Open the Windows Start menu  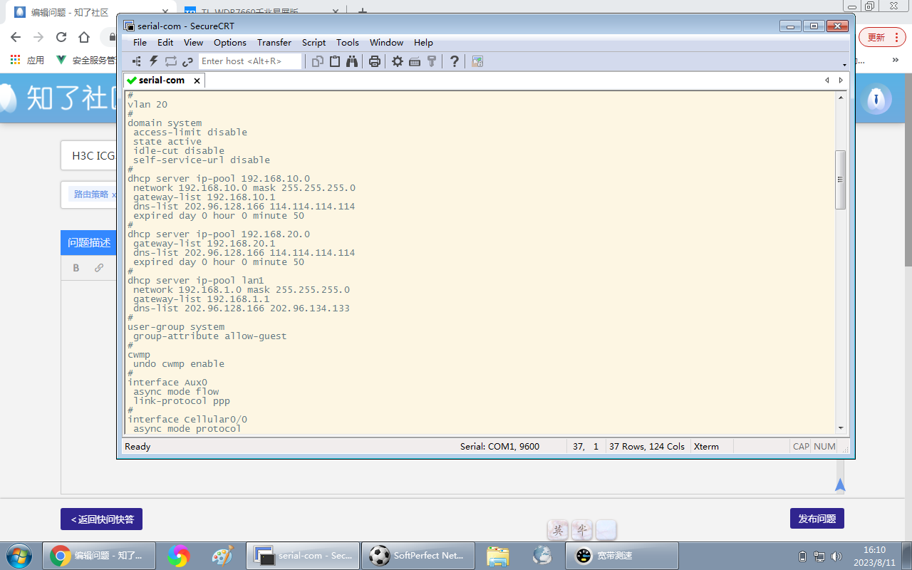coord(19,556)
